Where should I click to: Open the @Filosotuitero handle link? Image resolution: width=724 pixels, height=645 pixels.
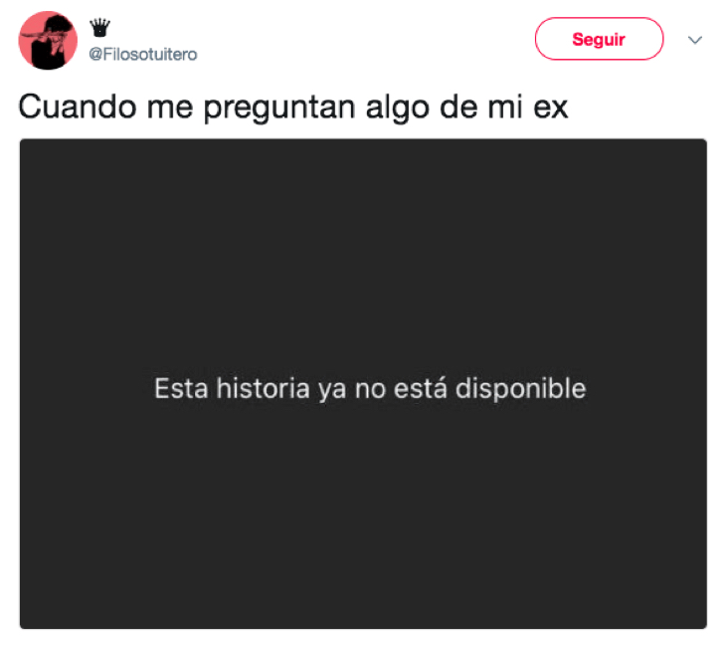pos(142,55)
